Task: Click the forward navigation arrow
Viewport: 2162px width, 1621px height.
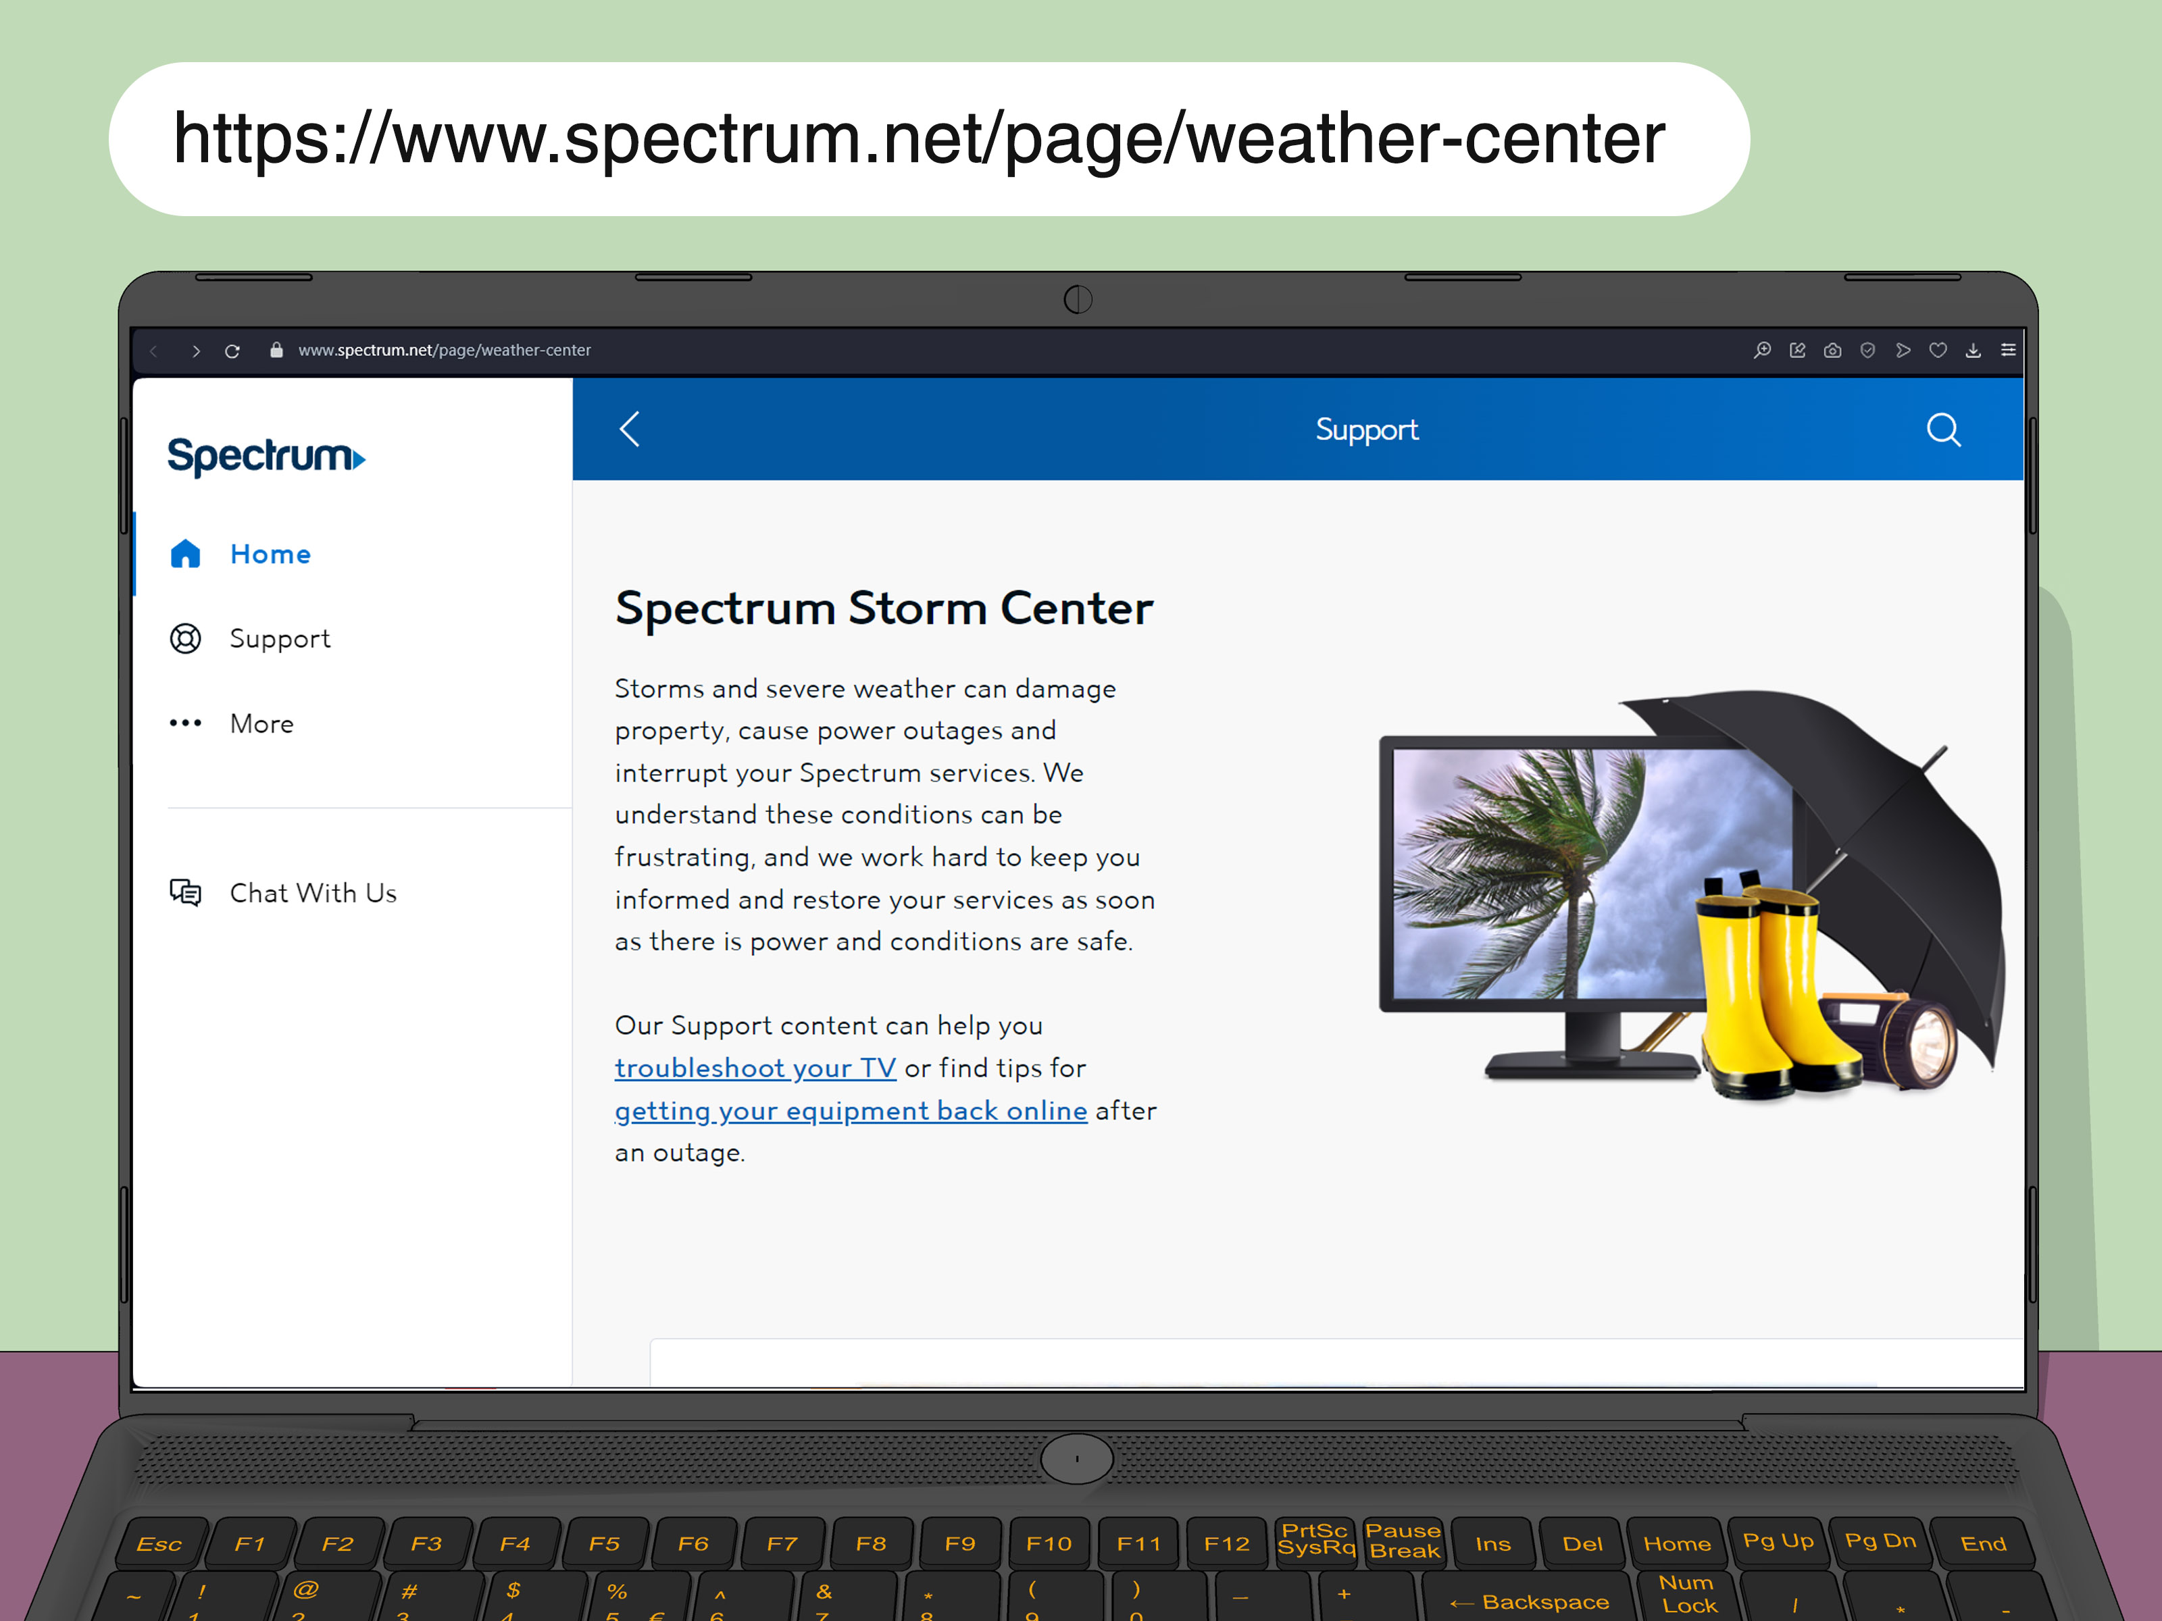Action: [x=197, y=350]
